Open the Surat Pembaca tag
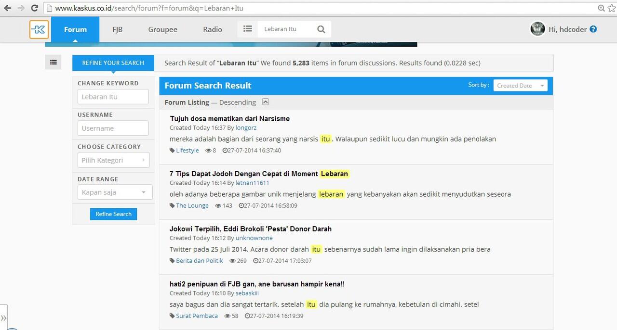The height and width of the screenshot is (330, 617). 197,316
